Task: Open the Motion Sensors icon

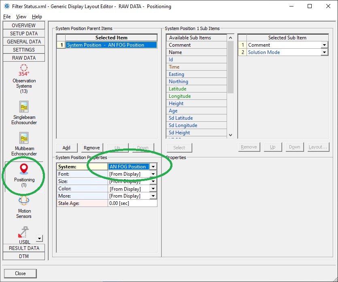Action: [24, 200]
